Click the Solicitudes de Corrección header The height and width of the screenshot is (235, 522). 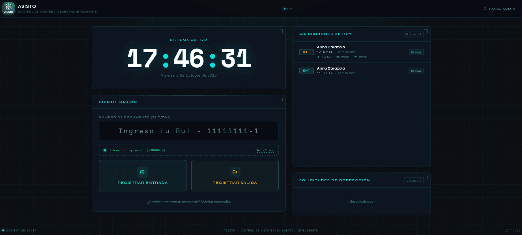pos(335,180)
